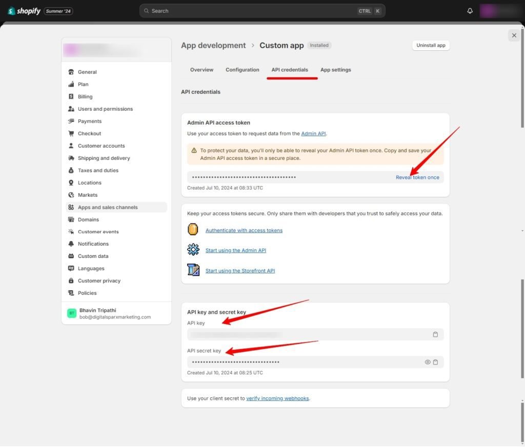Click the blueprint icon beside Storefront API link
The height and width of the screenshot is (447, 525).
coord(193,270)
